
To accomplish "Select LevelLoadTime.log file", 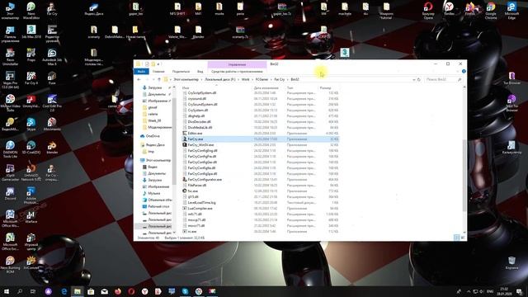I will [261, 203].
